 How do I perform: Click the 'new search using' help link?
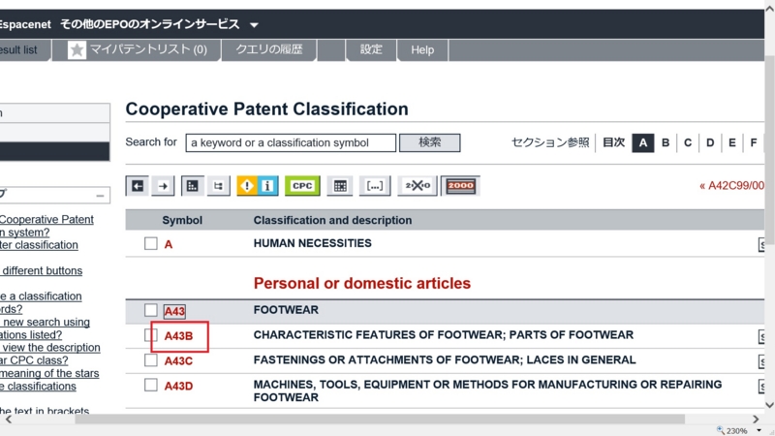(46, 322)
